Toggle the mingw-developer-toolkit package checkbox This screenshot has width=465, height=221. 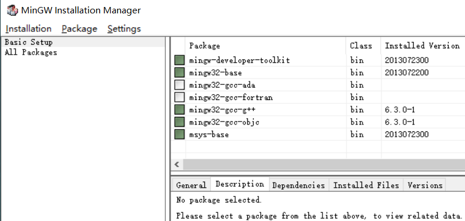(179, 60)
